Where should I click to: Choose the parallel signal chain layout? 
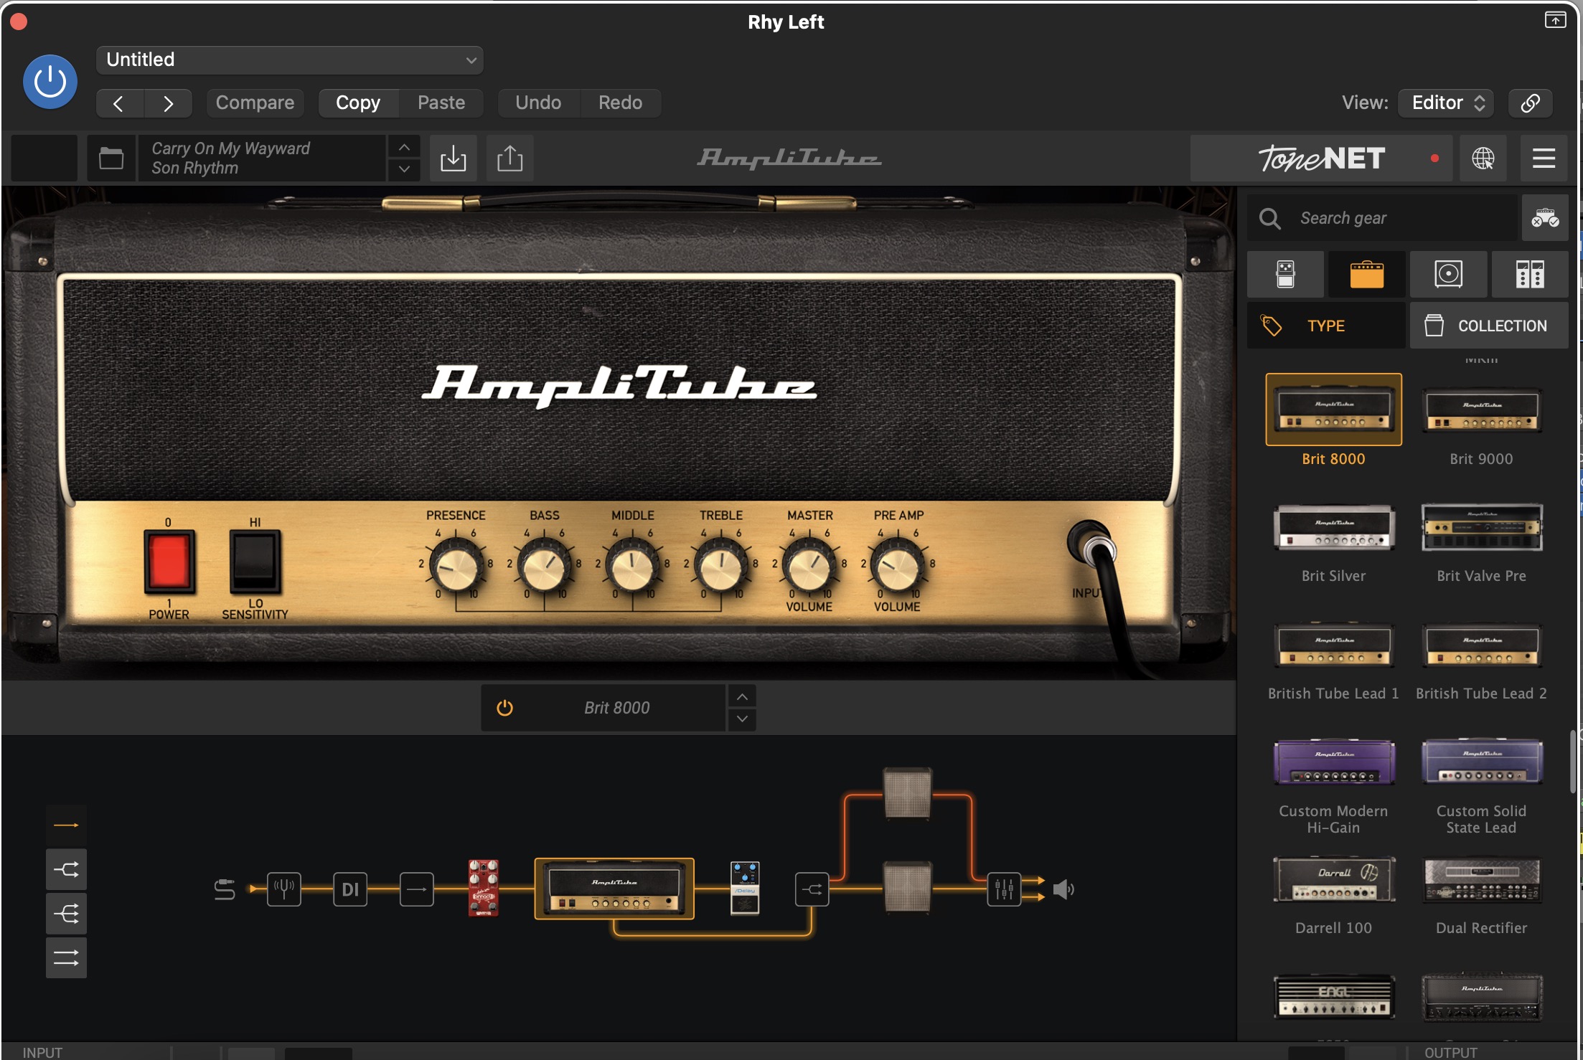click(x=66, y=957)
